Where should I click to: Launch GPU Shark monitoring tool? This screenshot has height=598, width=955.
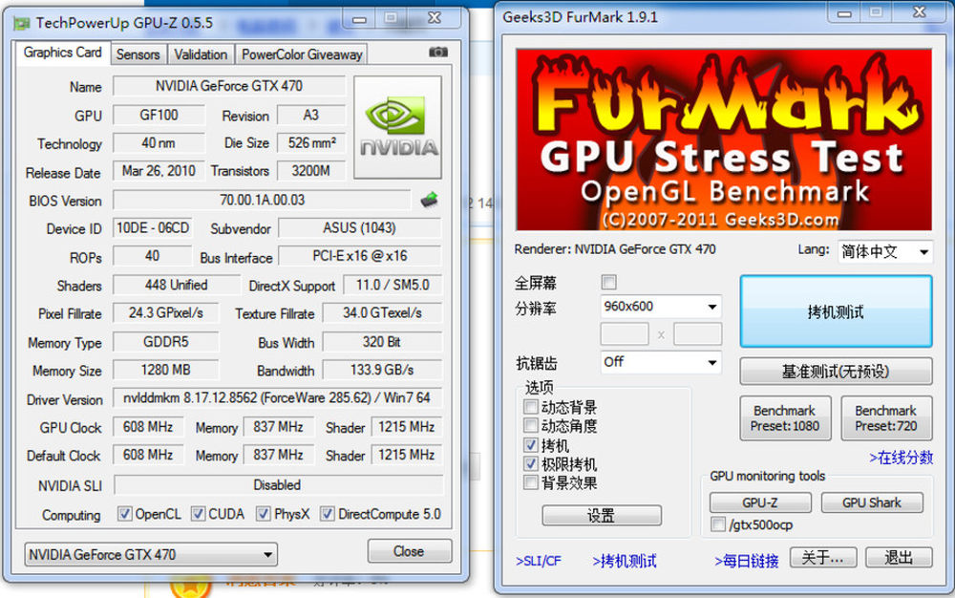tap(872, 502)
